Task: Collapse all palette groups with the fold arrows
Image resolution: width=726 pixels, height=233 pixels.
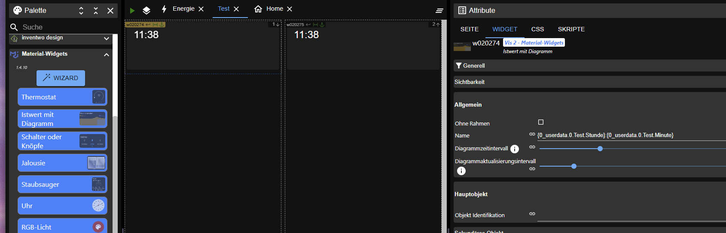Action: pyautogui.click(x=96, y=11)
